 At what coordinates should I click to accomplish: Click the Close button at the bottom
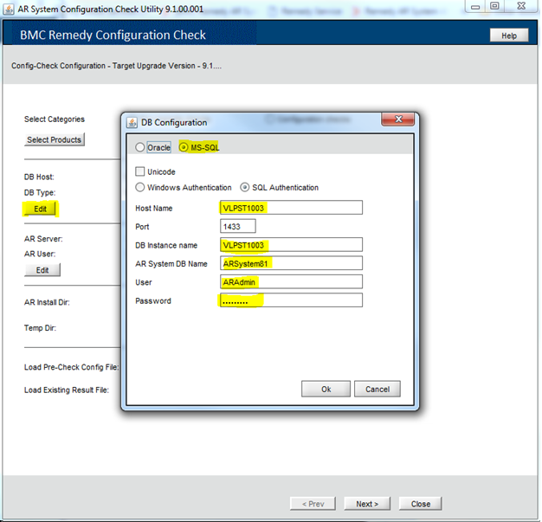point(420,504)
